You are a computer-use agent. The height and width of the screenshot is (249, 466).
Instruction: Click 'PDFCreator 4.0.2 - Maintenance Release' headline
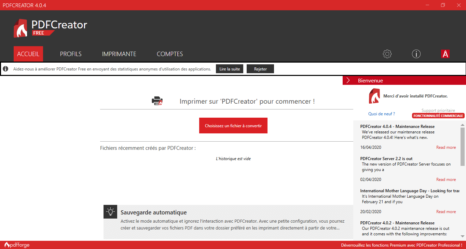click(x=397, y=223)
